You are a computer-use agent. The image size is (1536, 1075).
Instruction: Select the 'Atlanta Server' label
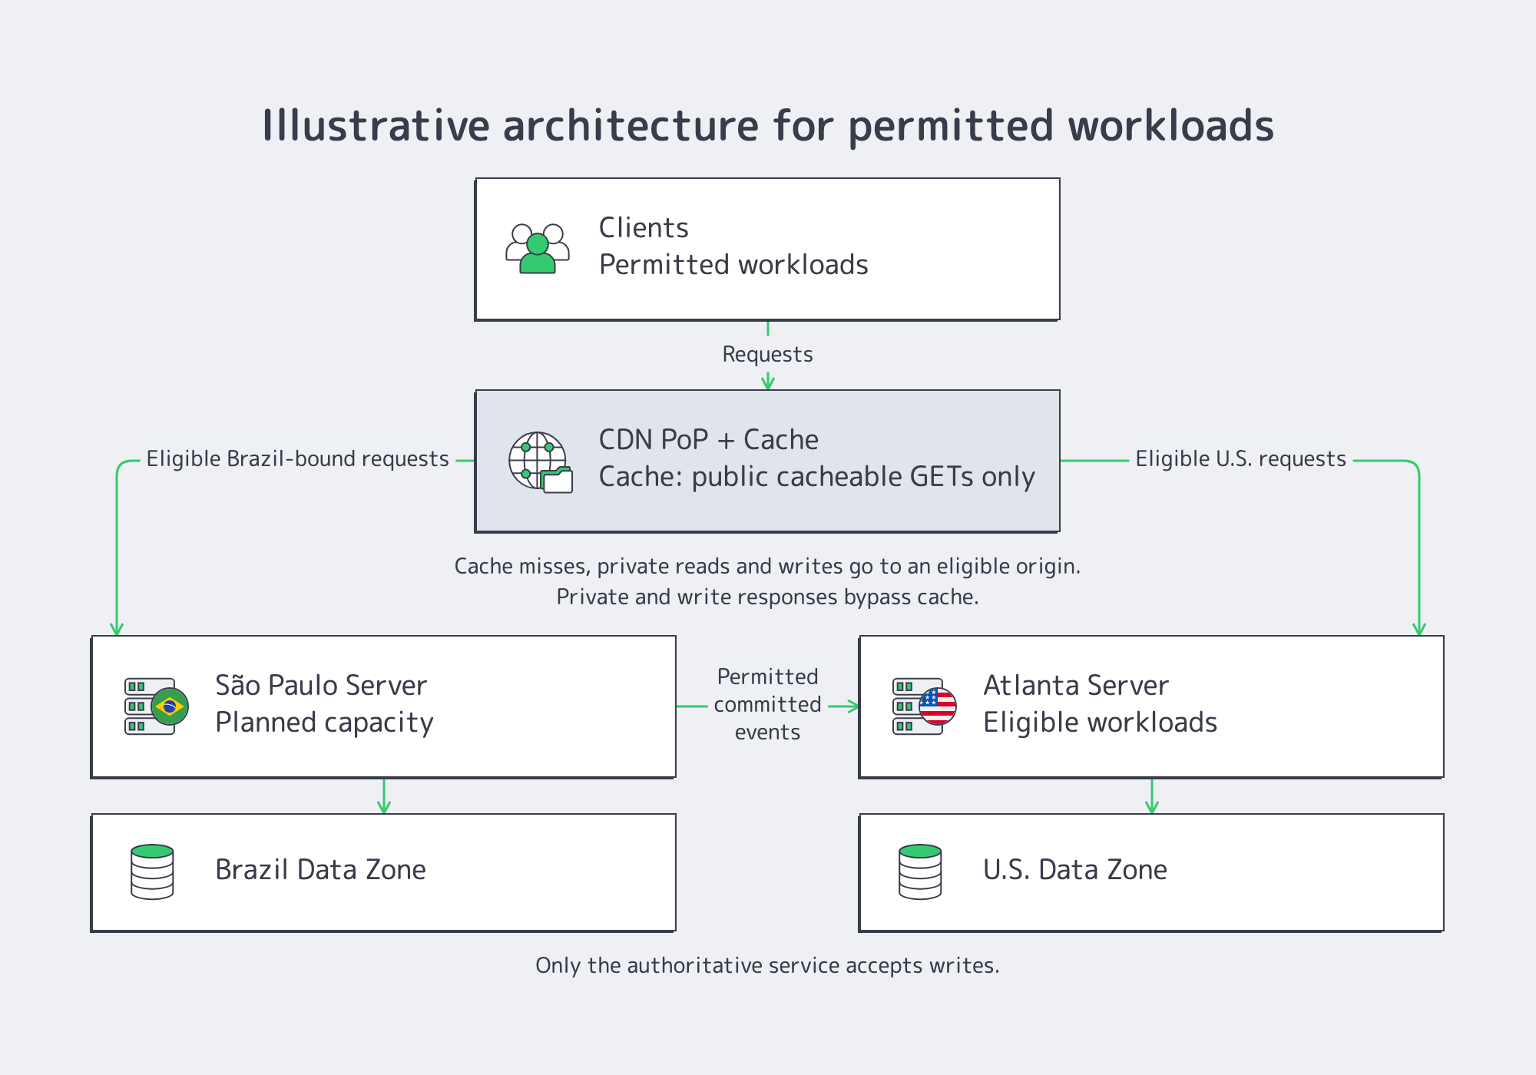point(1075,685)
